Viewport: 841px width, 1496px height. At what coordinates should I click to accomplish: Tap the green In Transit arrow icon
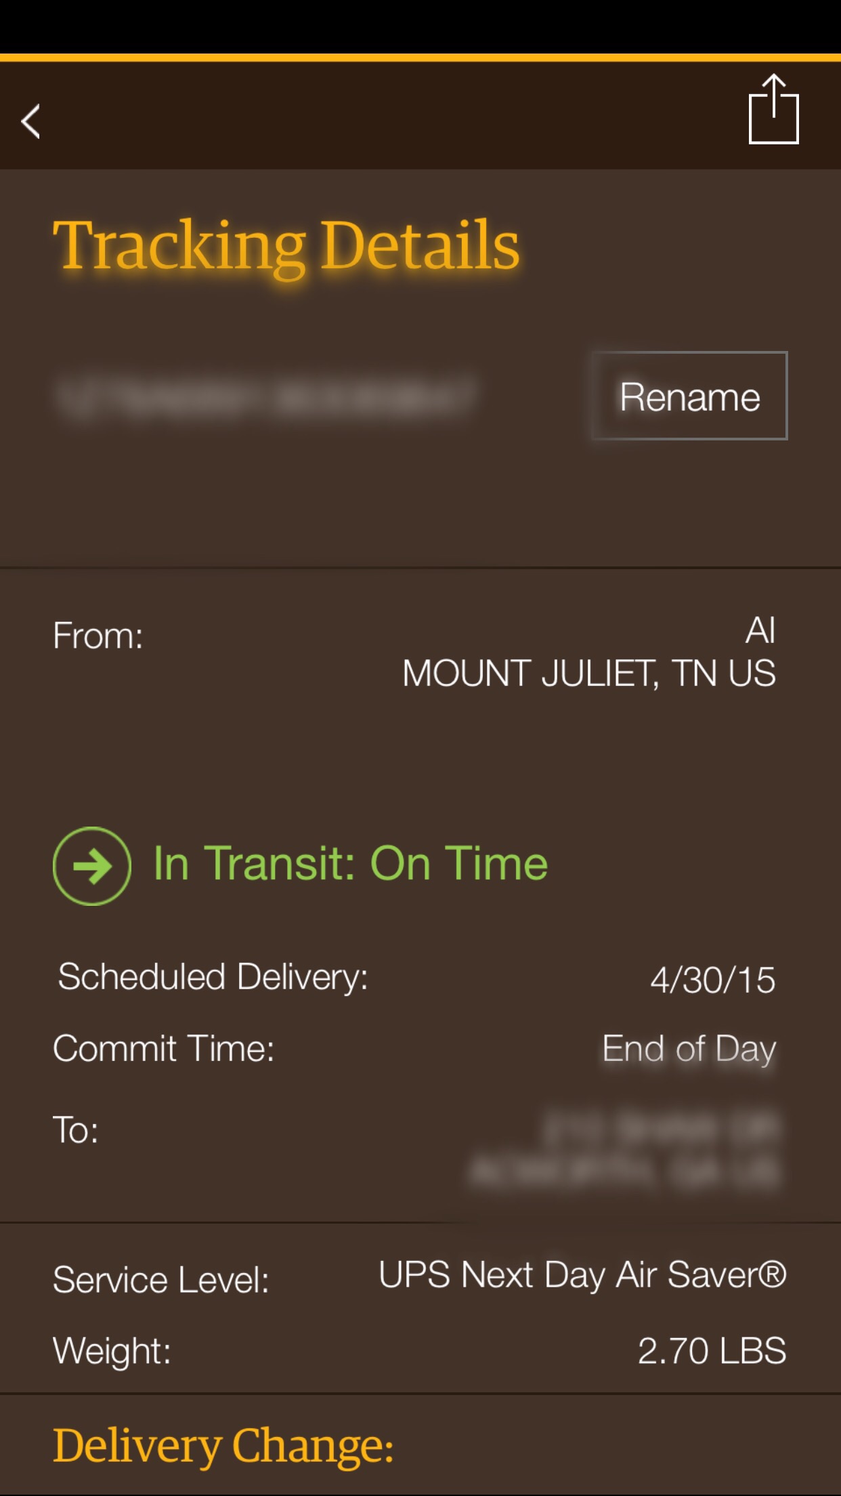[x=92, y=866]
